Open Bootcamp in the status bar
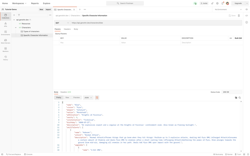The image size is (250, 156). 218,154
